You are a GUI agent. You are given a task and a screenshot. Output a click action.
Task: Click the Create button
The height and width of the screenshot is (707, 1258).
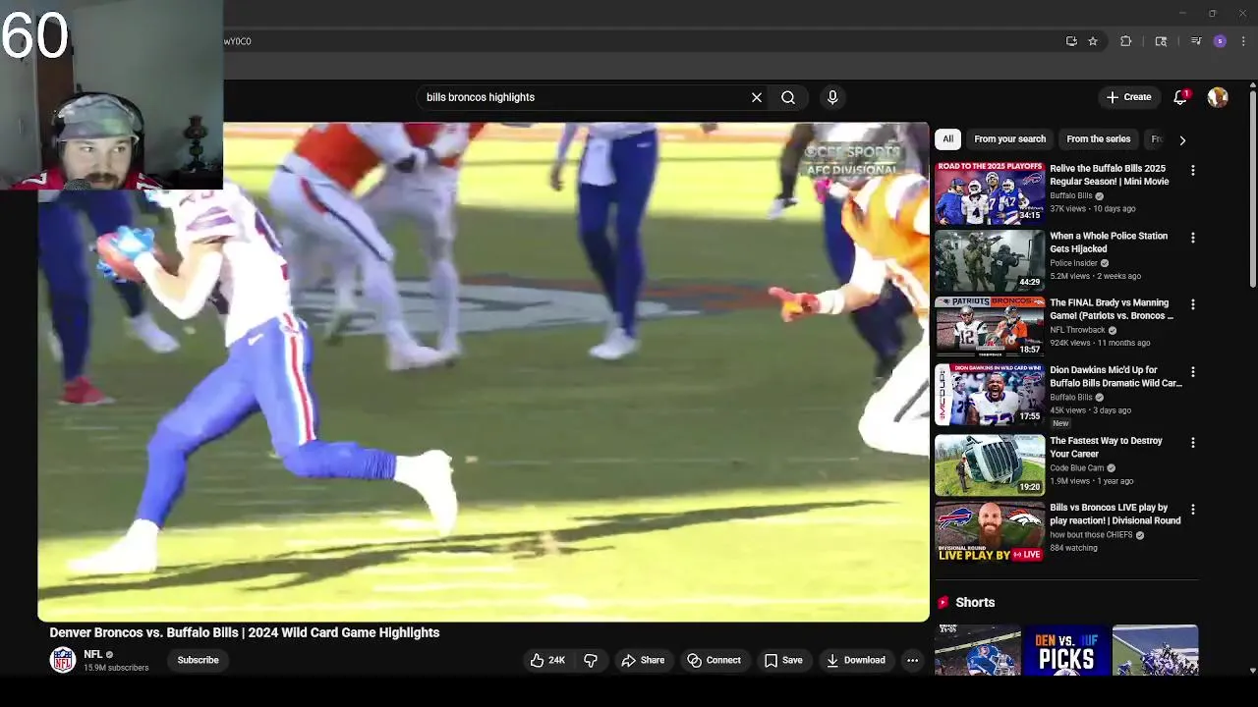[x=1128, y=97]
